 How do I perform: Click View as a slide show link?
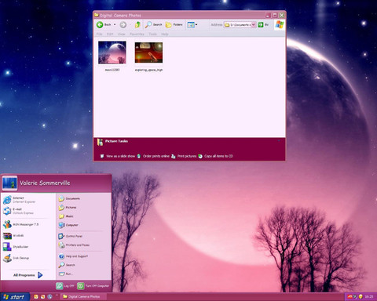coord(120,156)
